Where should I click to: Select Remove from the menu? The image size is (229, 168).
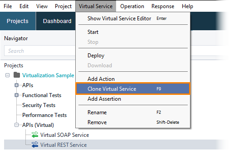point(133,122)
